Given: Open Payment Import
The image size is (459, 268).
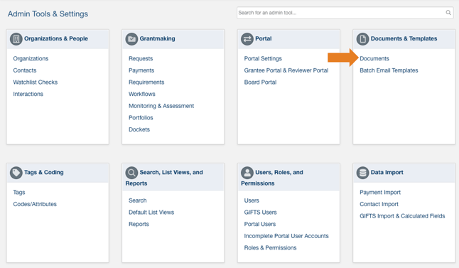Looking at the screenshot, I should tap(380, 193).
